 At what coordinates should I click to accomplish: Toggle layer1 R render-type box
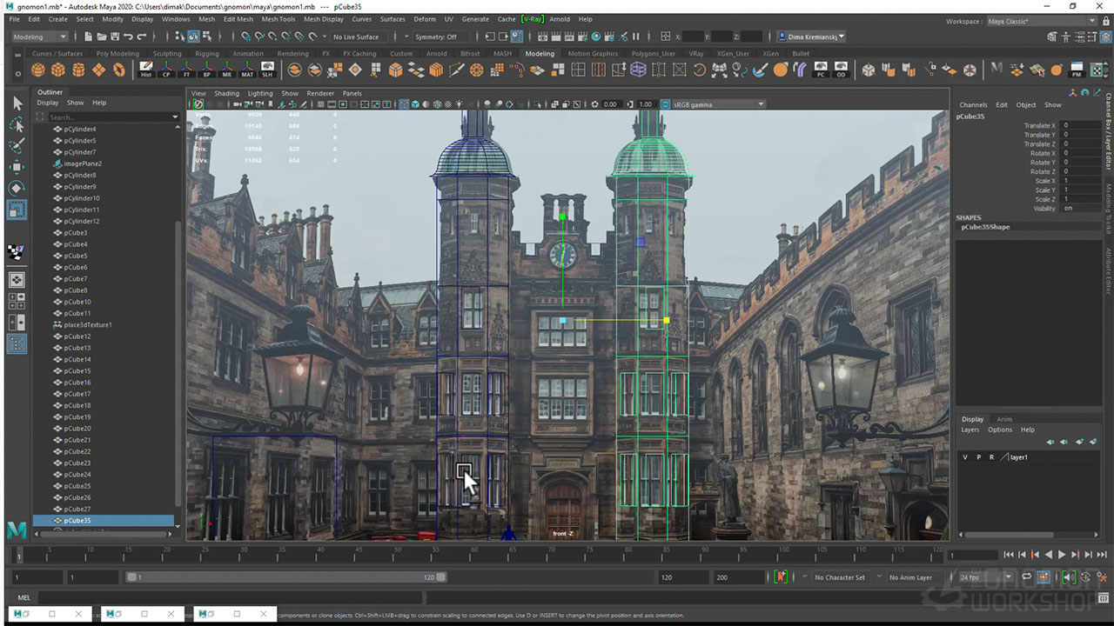[991, 457]
